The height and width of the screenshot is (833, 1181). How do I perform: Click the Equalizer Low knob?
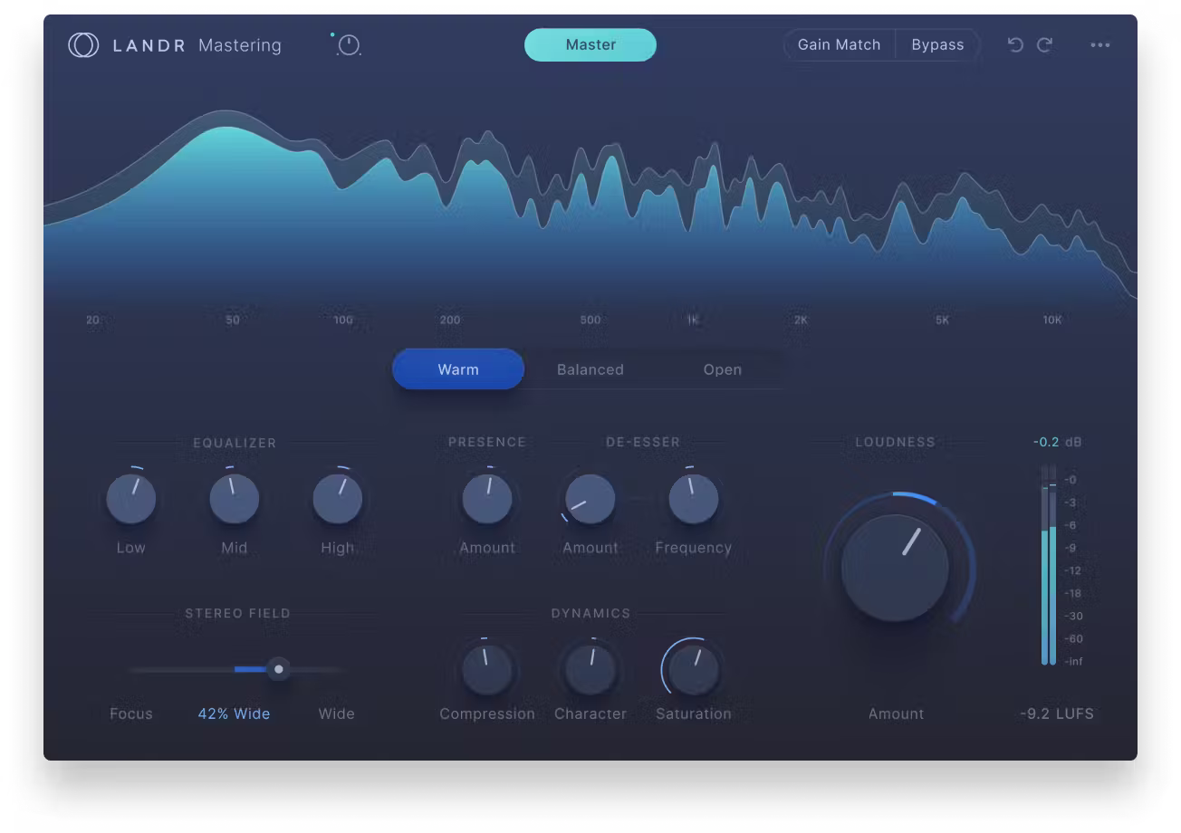tap(131, 499)
